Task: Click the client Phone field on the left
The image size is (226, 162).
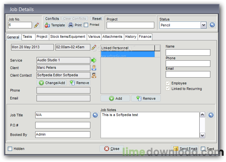Action: tap(63, 90)
